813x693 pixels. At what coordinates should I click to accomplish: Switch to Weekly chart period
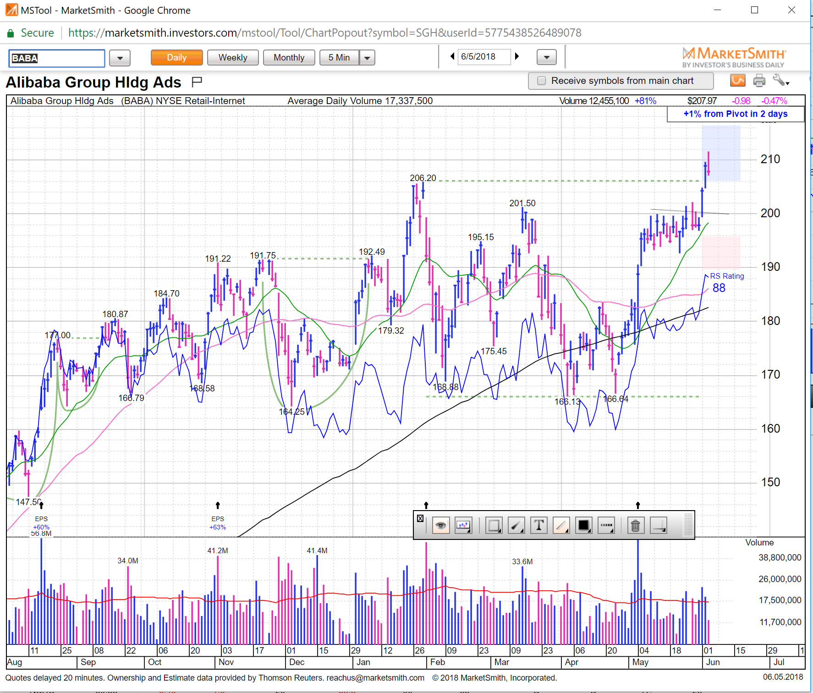(233, 57)
